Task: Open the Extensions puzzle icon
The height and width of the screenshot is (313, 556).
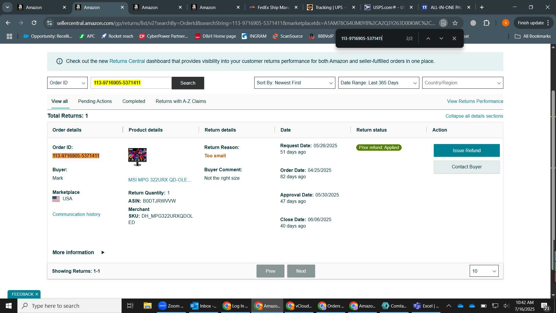Action: (x=487, y=23)
